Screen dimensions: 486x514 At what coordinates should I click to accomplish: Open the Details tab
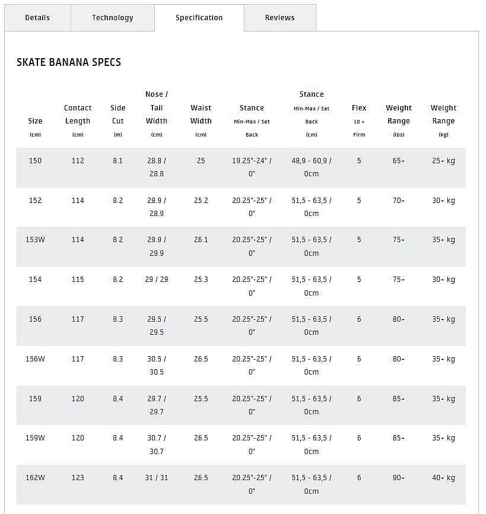pos(37,18)
